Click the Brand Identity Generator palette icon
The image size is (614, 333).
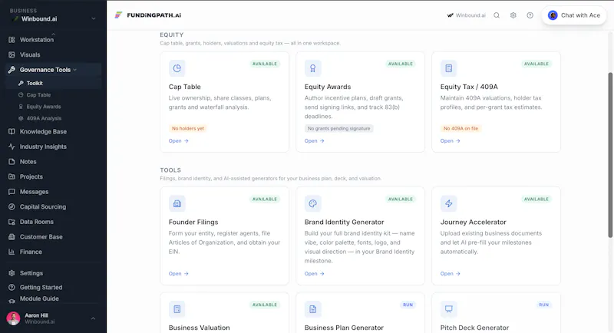coord(313,203)
